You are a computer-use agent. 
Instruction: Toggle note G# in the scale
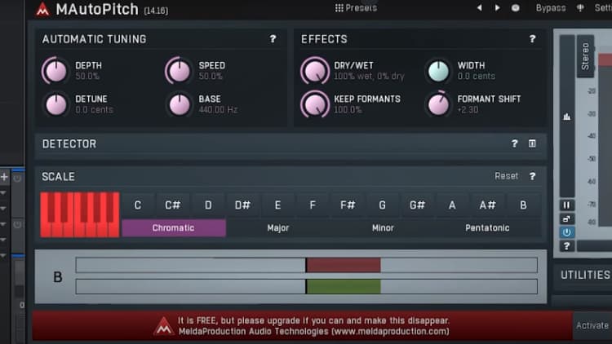point(417,205)
